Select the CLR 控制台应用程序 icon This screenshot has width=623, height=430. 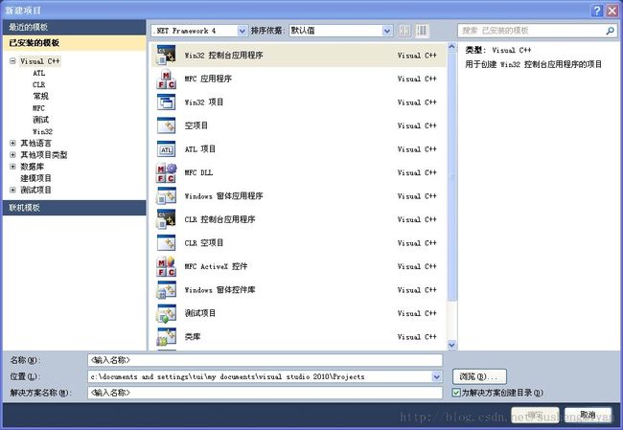coord(166,219)
